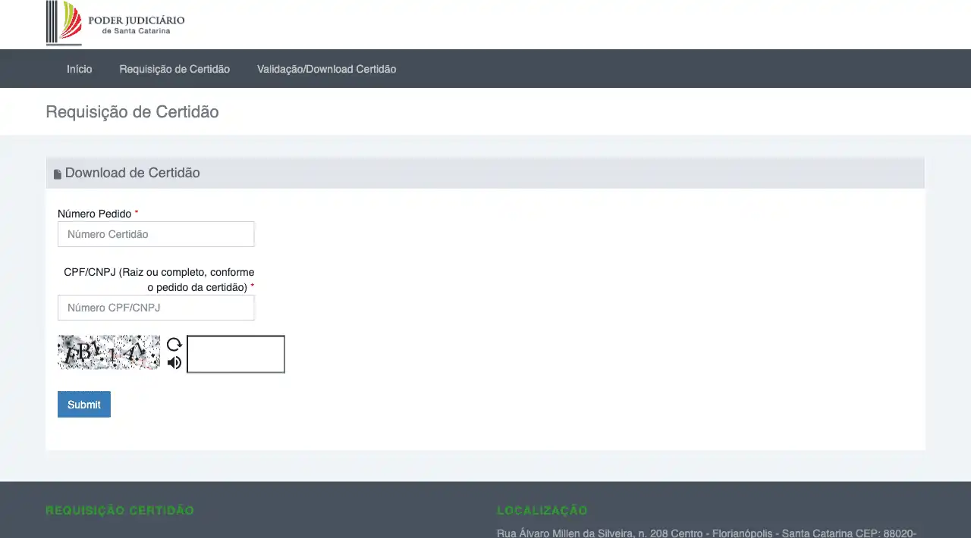Click the green Requisição Certidão footer heading
The image size is (971, 538).
coord(120,511)
